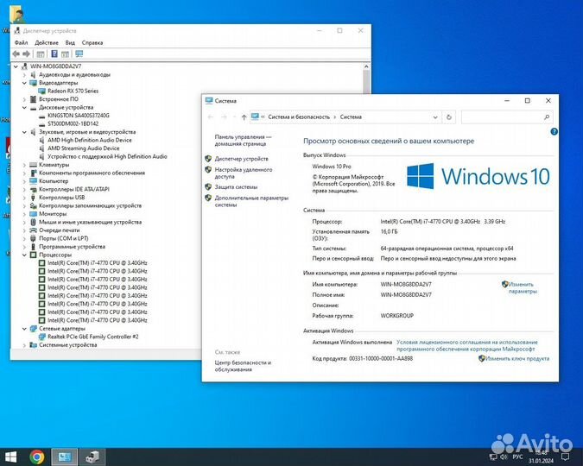Viewport: 583px width, 466px height.
Task: Click Система и безопасность breadcrumb
Action: coord(299,117)
